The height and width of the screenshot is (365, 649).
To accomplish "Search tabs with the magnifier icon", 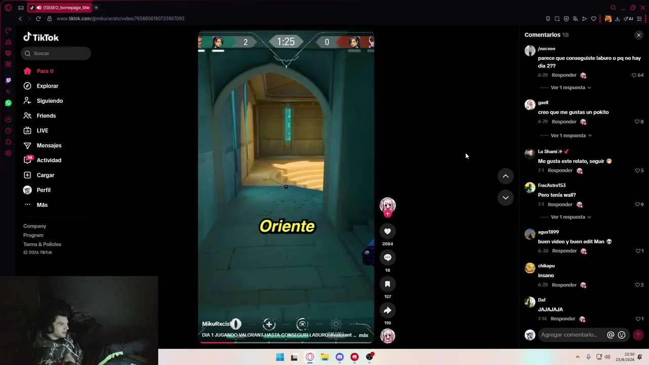I will [613, 8].
